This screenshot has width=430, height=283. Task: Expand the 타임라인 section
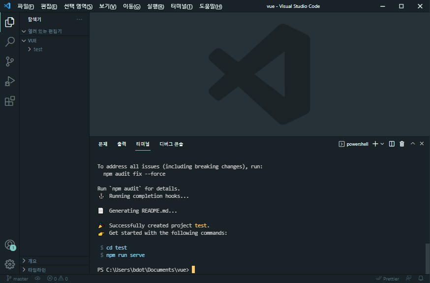click(54, 270)
